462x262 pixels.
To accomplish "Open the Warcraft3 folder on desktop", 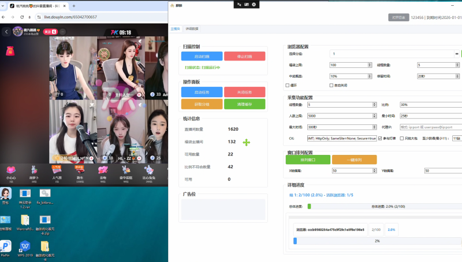I will click(25, 221).
